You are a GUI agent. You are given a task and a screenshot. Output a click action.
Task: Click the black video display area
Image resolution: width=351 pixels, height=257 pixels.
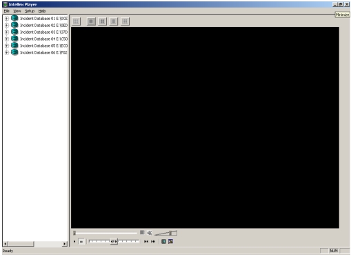(205, 127)
